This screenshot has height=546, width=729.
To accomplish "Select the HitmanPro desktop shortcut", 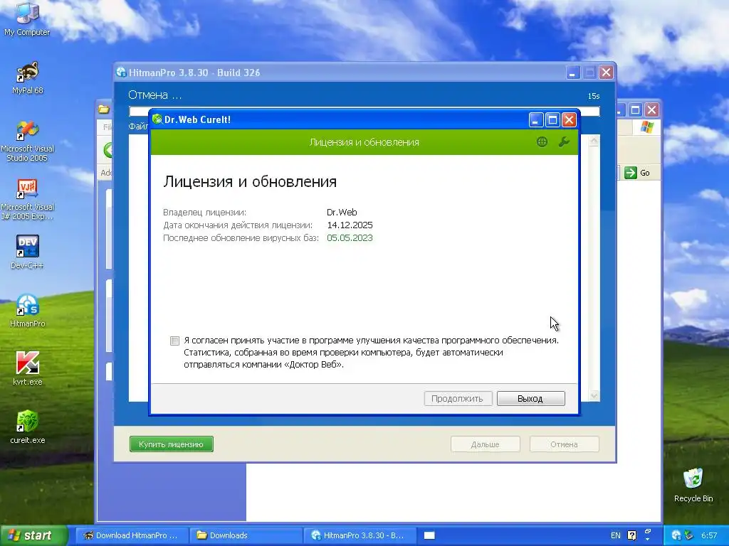I will [x=27, y=310].
